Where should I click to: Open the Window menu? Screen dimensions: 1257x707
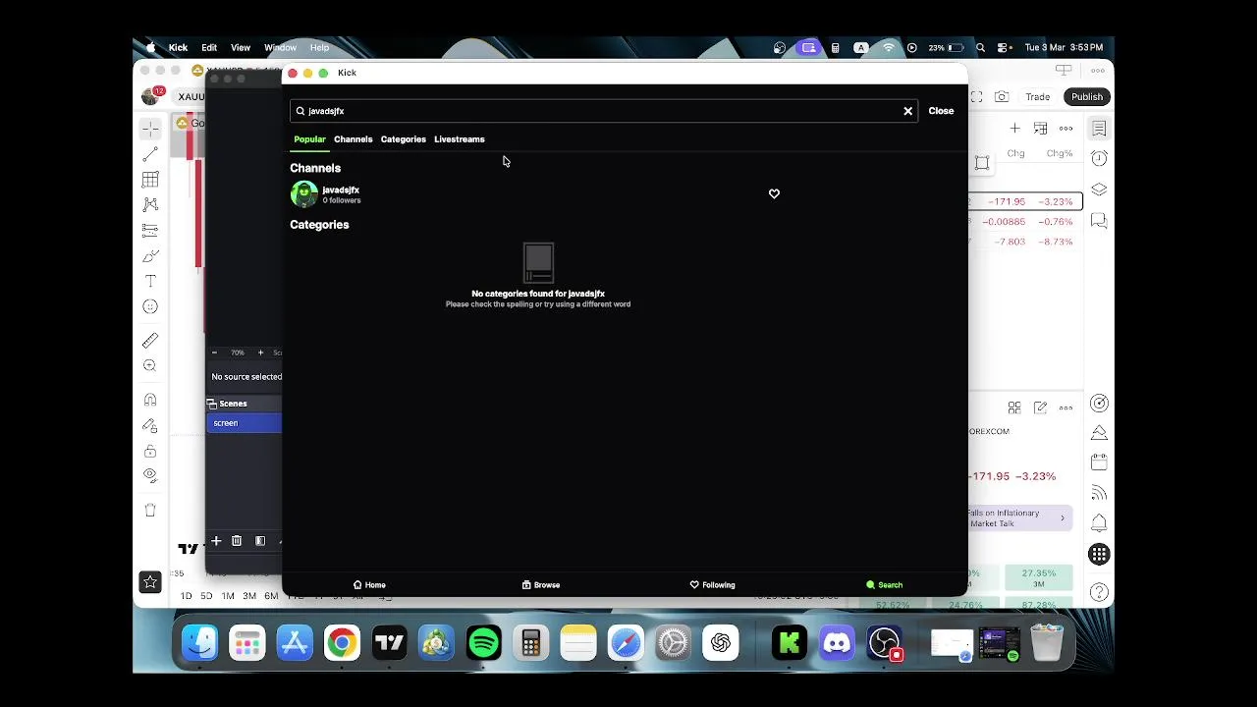[280, 47]
